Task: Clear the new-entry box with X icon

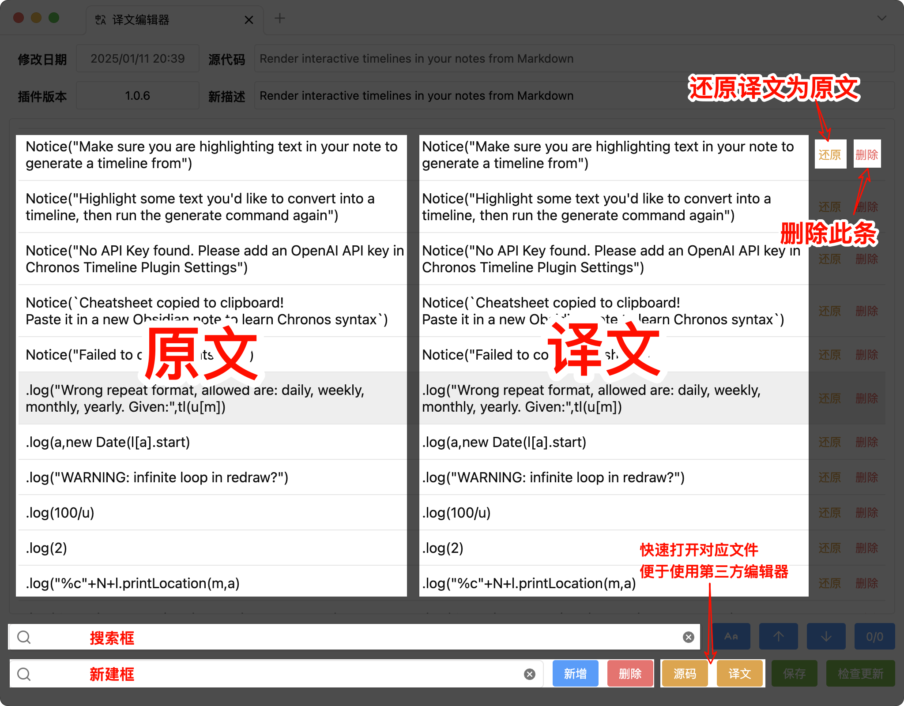Action: click(530, 674)
